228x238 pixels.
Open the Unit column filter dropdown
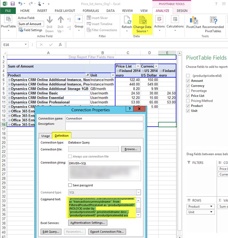coord(113,75)
